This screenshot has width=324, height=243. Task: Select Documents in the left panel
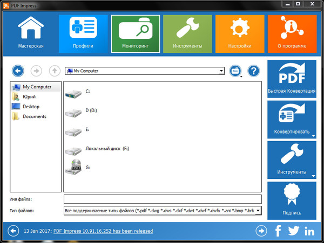(34, 116)
